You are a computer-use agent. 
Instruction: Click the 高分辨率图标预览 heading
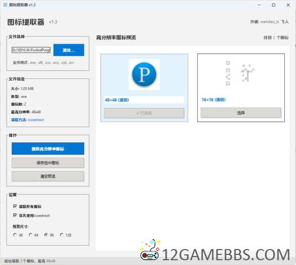(x=116, y=38)
